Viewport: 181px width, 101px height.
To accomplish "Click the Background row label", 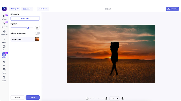I will tap(17, 39).
